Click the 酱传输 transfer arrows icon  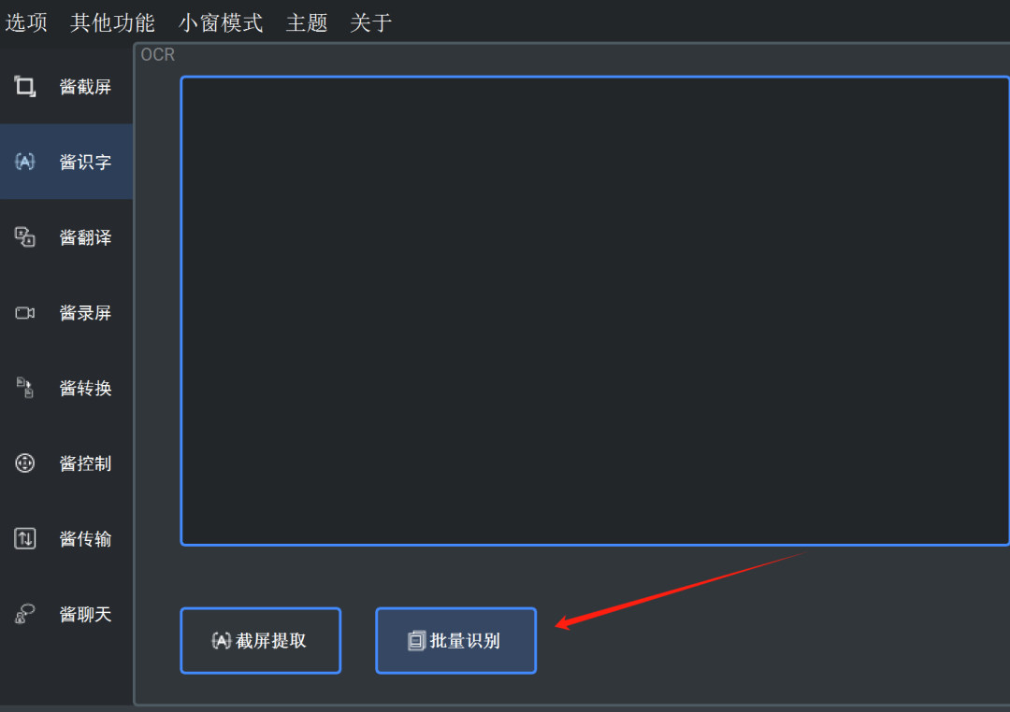(x=25, y=538)
